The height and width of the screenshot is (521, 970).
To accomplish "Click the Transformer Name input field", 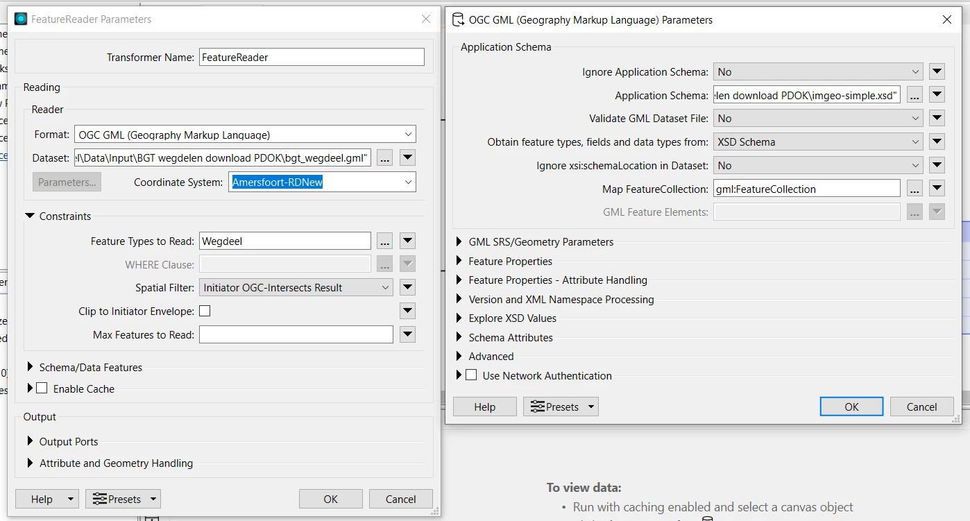I will click(312, 58).
